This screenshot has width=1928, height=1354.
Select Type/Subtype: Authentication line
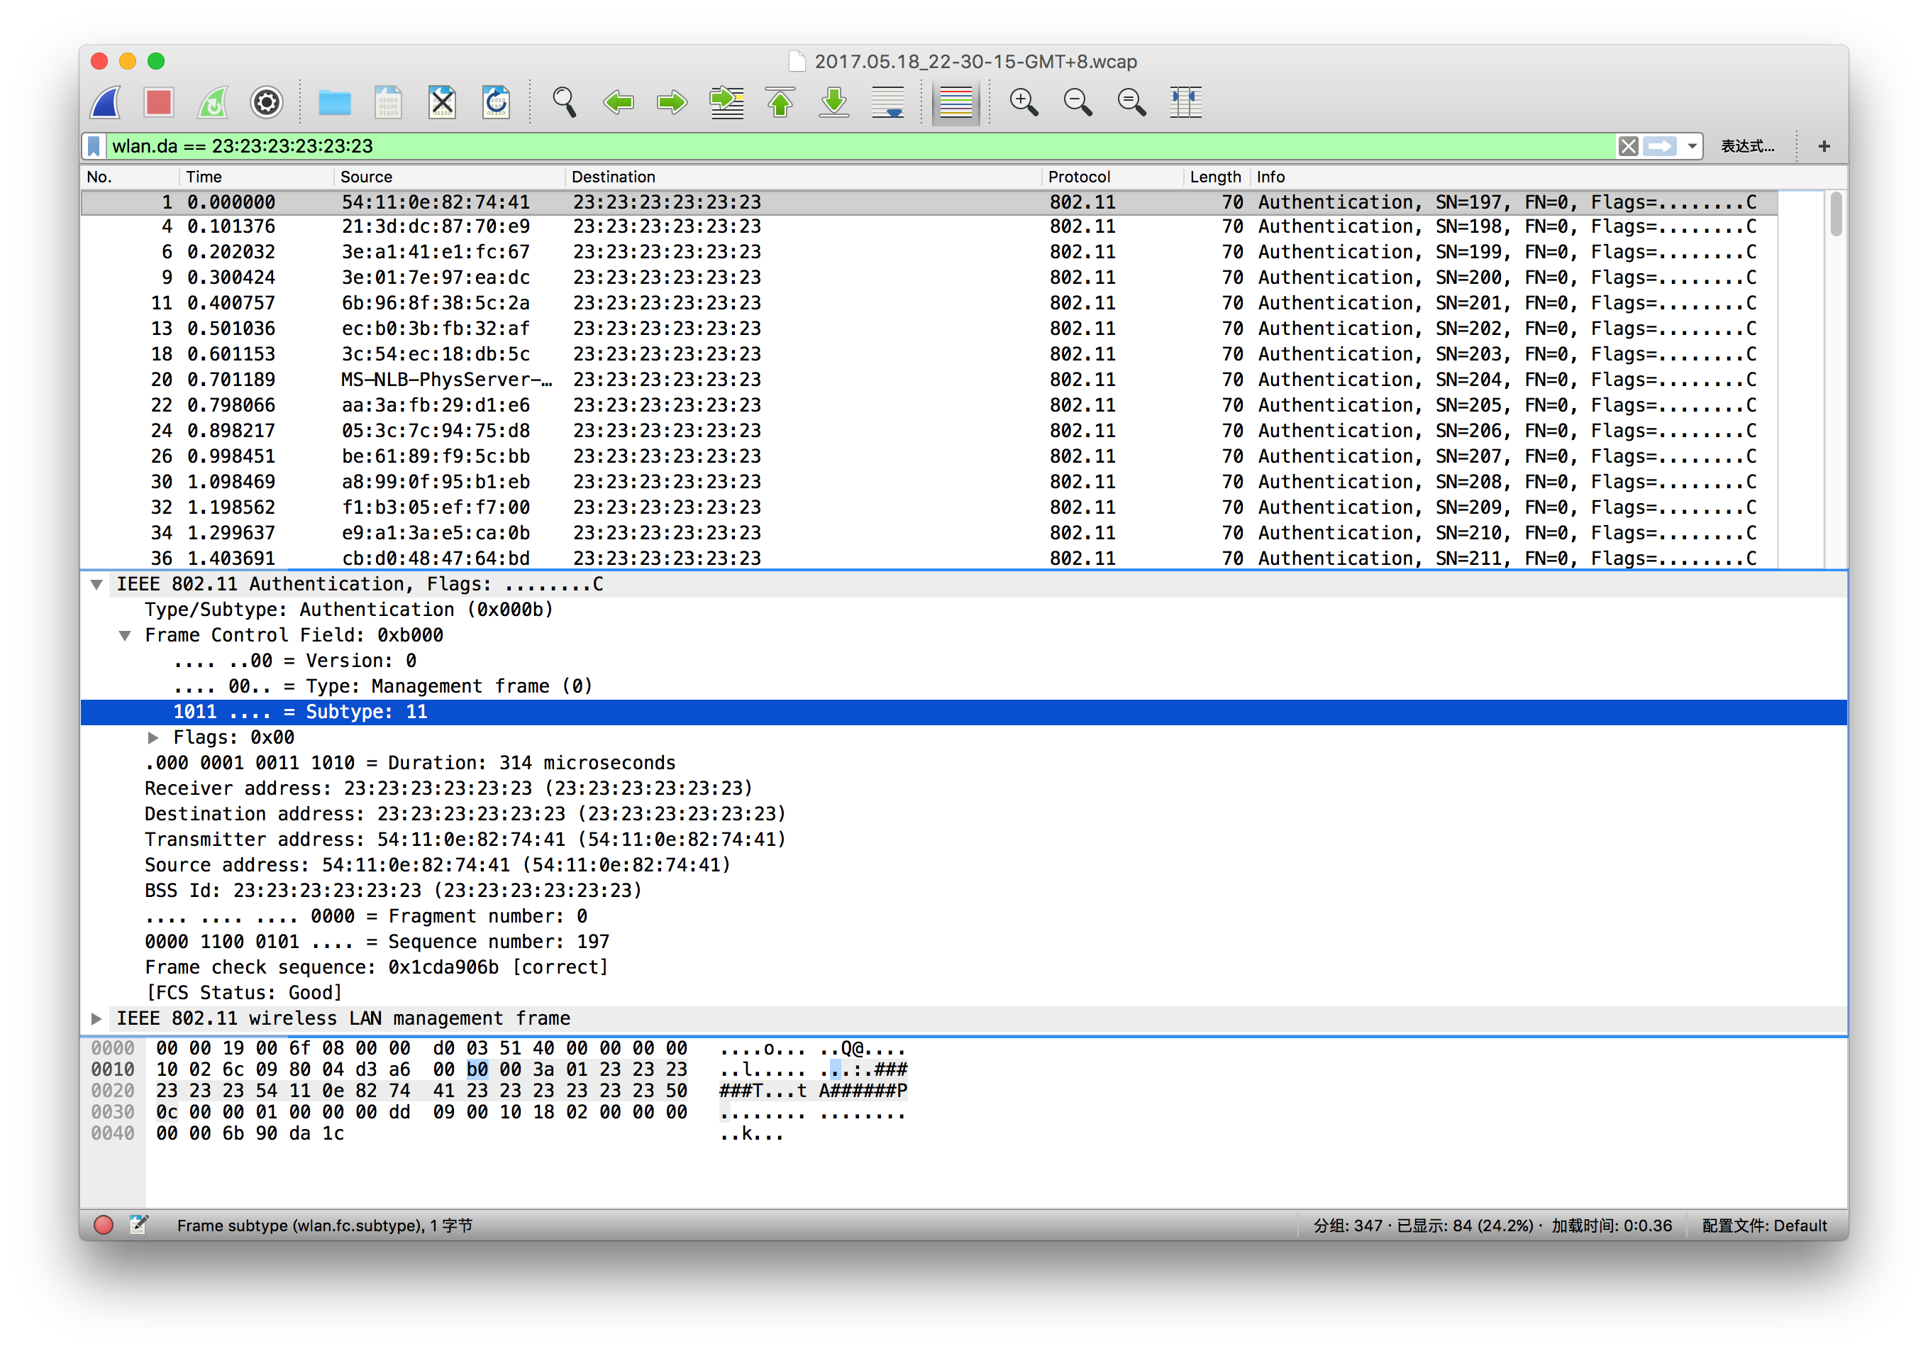pos(964,610)
